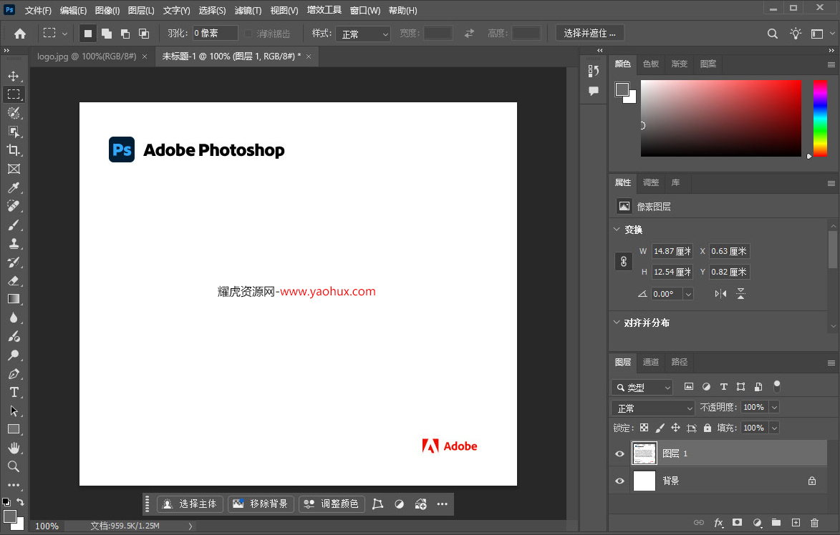Select the Hand tool
The width and height of the screenshot is (840, 535).
click(14, 448)
